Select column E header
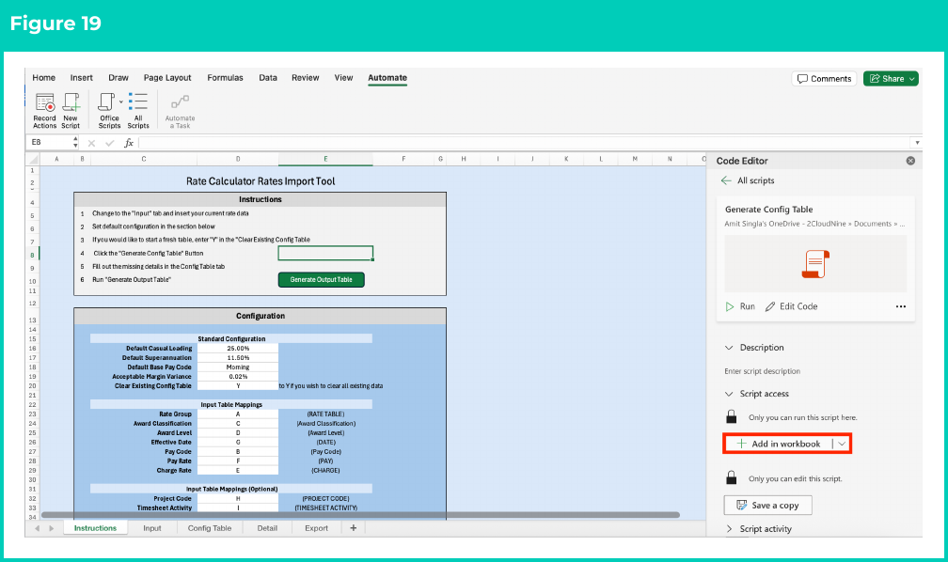Image resolution: width=948 pixels, height=562 pixels. point(325,159)
